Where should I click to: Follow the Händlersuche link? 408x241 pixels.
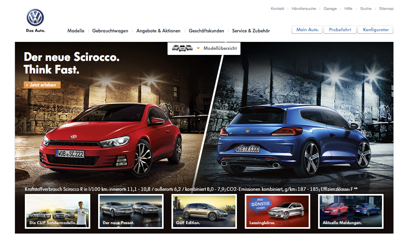point(304,9)
